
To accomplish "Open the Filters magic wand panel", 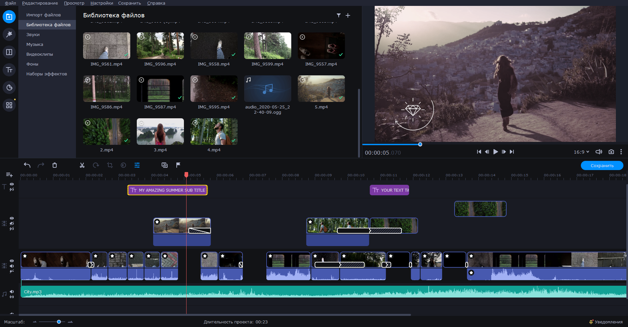I will pos(9,34).
